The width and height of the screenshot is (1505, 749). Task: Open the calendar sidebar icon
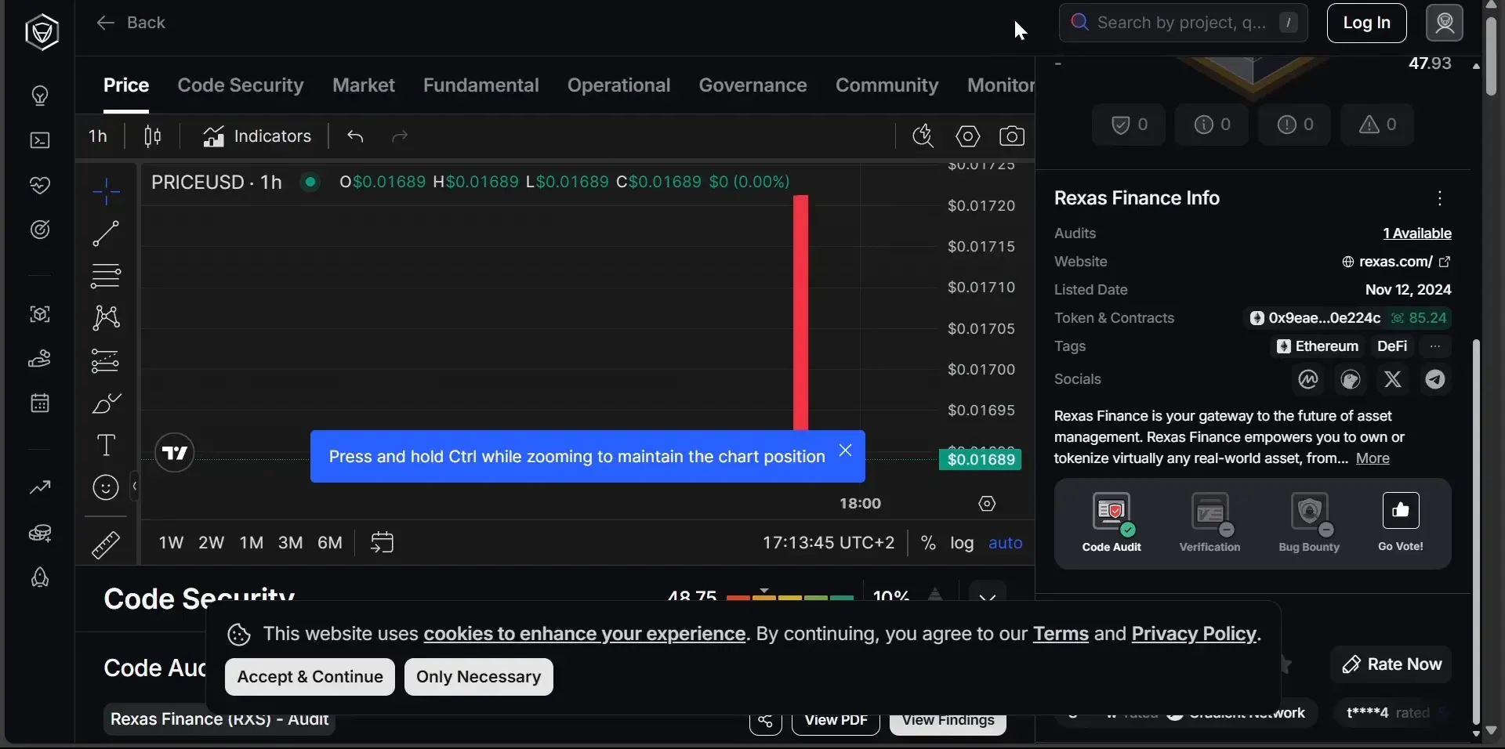(x=40, y=403)
